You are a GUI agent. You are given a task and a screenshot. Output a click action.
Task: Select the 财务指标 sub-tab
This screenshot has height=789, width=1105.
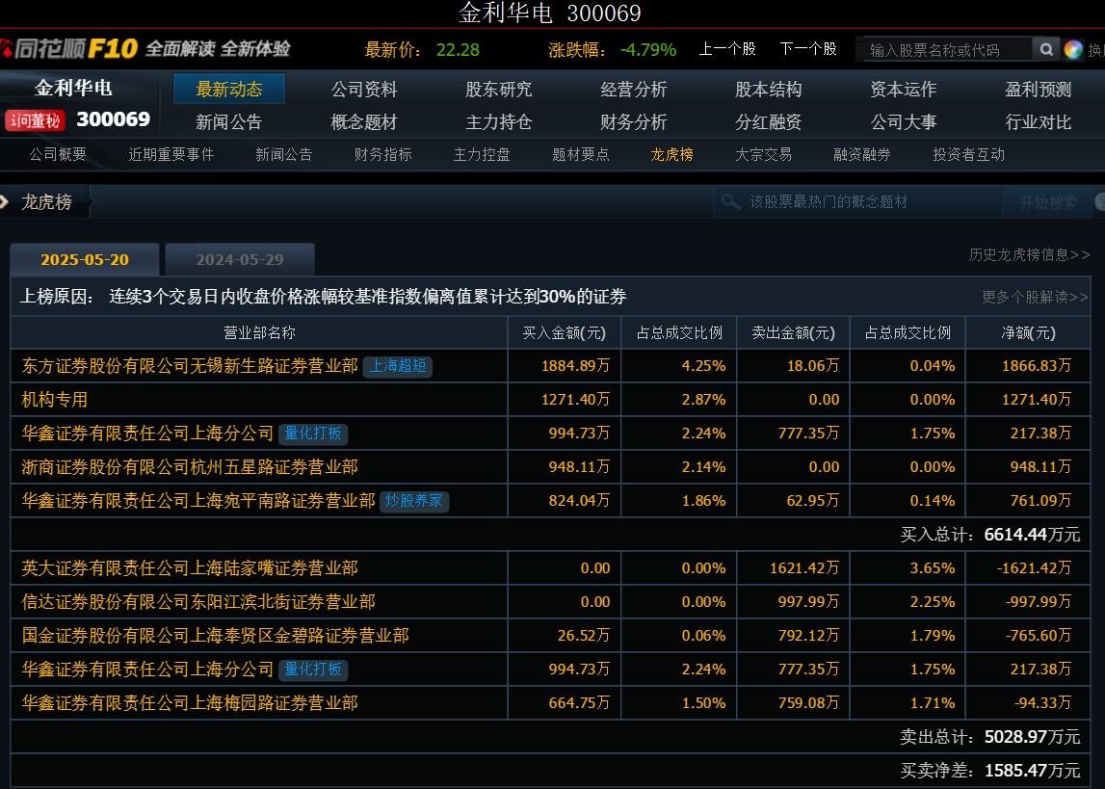[382, 154]
